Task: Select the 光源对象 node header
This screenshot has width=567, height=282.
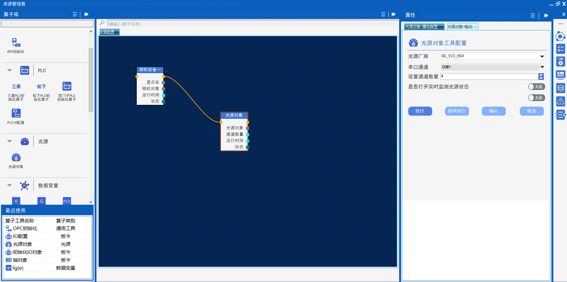Action: 234,115
